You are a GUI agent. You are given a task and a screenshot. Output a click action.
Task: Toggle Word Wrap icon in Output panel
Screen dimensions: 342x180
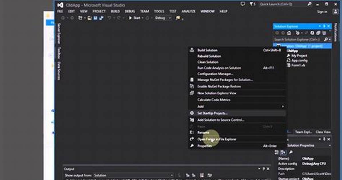pos(210,175)
